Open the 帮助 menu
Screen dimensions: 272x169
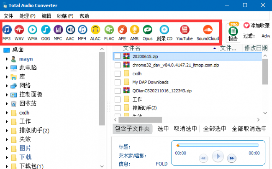(x=84, y=16)
